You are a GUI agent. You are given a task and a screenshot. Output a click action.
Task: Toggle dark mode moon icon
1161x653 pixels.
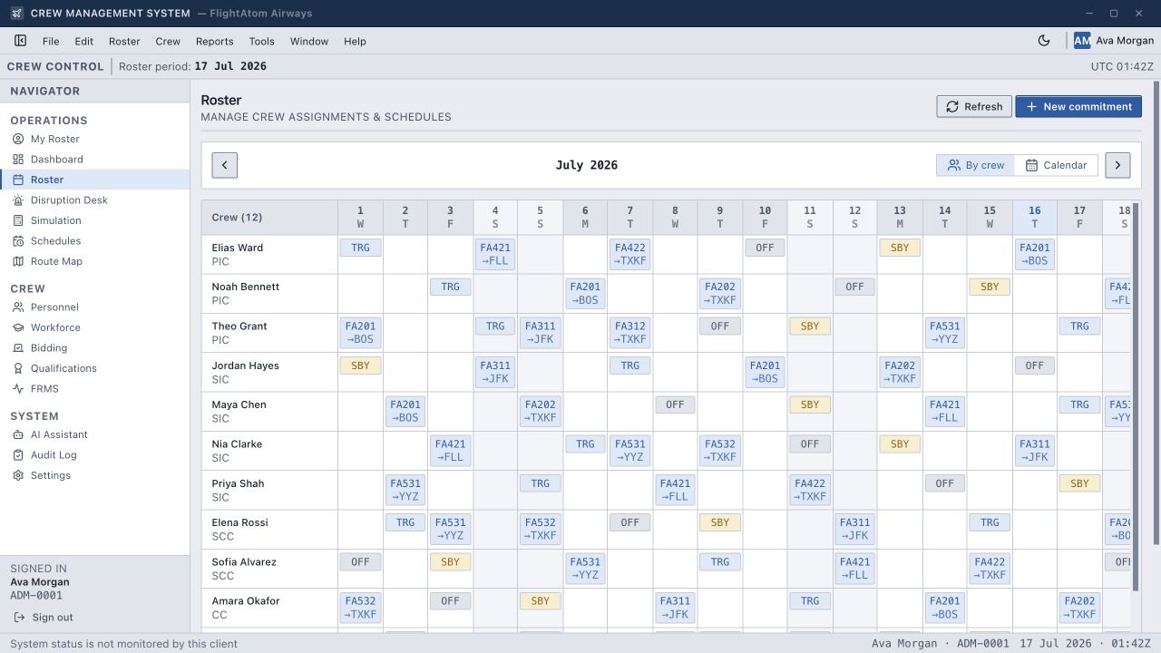[x=1044, y=41]
